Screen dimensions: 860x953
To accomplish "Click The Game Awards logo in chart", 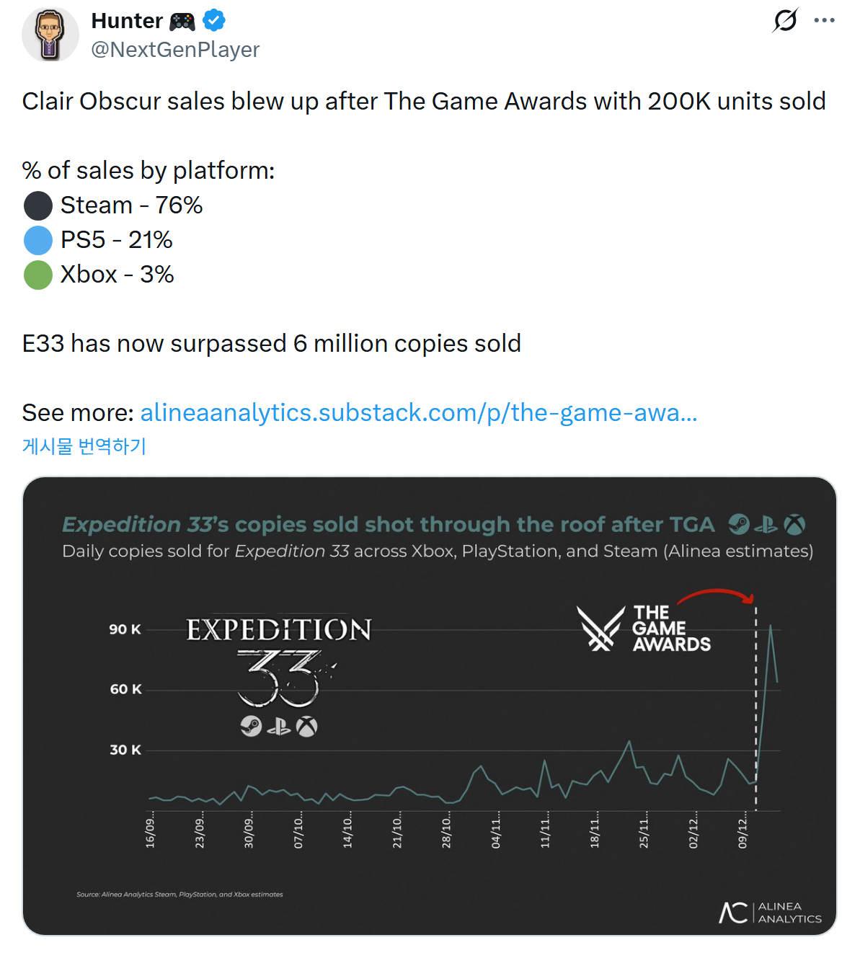I will pos(644,629).
